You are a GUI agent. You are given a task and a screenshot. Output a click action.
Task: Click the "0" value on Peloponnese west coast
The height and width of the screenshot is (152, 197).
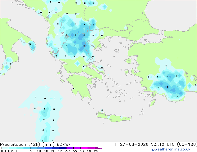(x=74, y=88)
